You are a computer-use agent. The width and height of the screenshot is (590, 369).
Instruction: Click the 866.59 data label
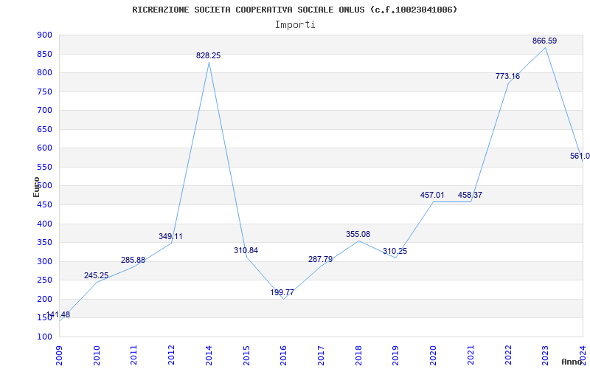544,41
